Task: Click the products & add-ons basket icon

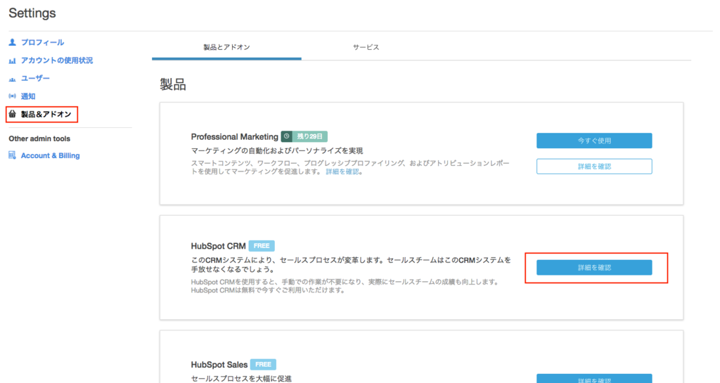Action: 13,114
